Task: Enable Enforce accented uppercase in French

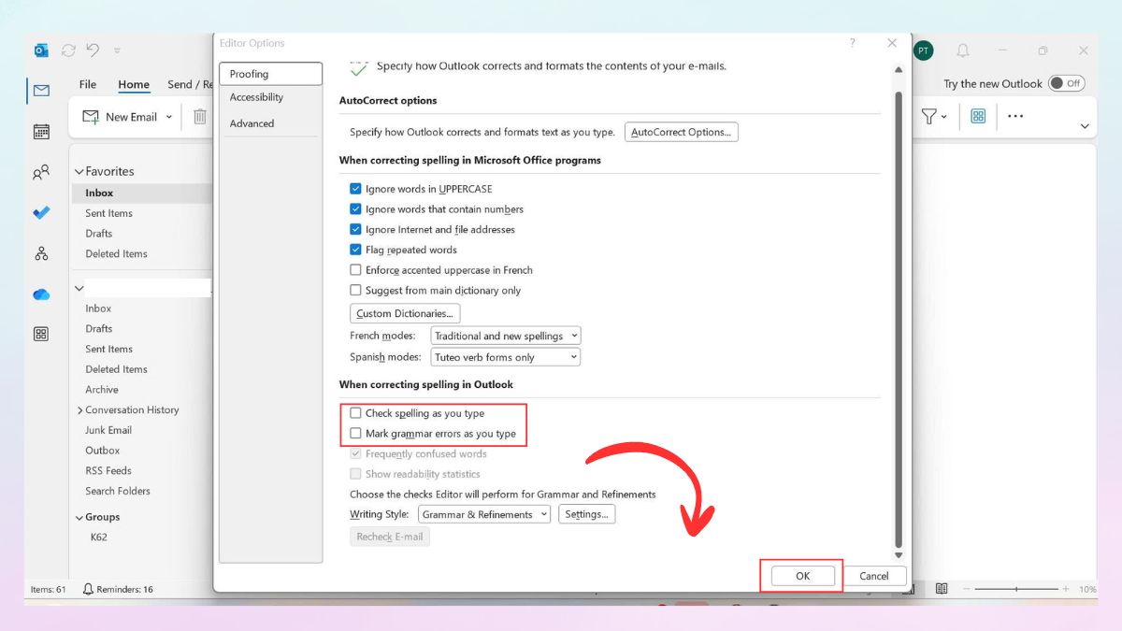Action: click(355, 270)
